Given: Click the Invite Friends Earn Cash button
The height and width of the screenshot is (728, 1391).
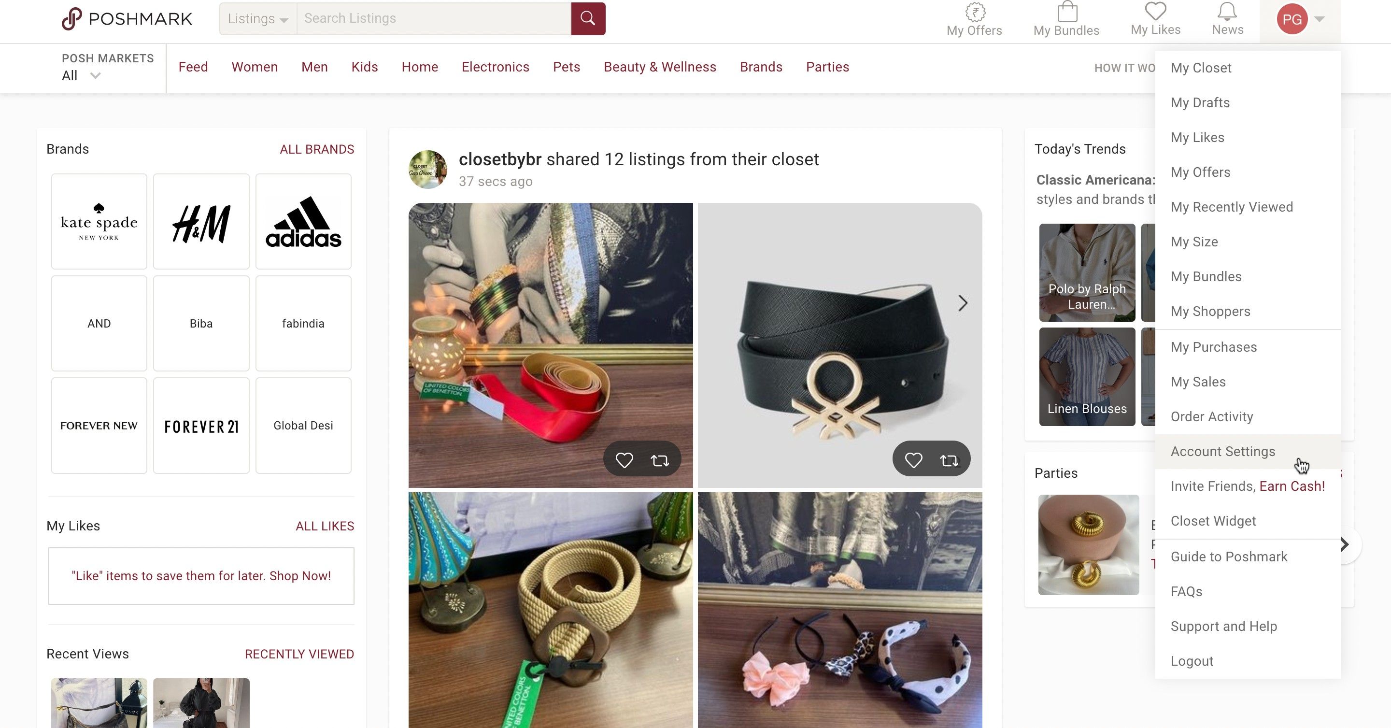Looking at the screenshot, I should (1248, 486).
